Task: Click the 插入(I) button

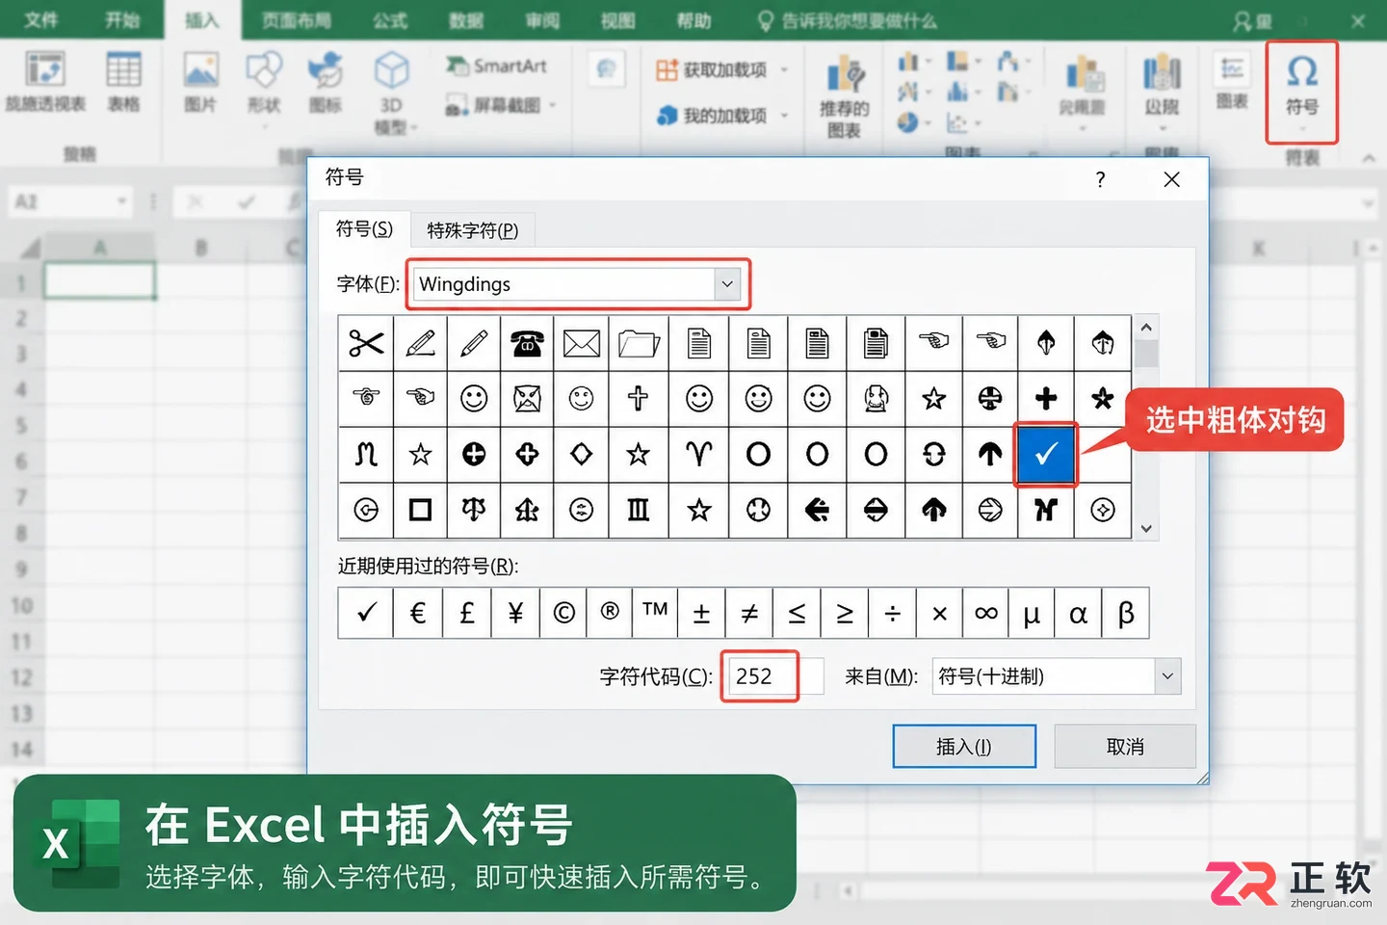Action: (x=964, y=747)
